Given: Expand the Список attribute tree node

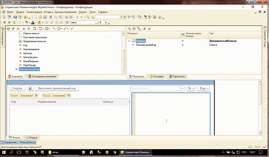Looking at the screenshot, I should point(129,41).
